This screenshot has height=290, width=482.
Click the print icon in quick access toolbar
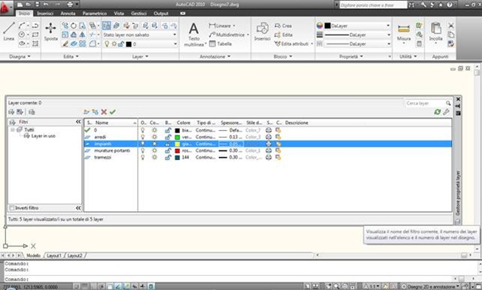[70, 5]
